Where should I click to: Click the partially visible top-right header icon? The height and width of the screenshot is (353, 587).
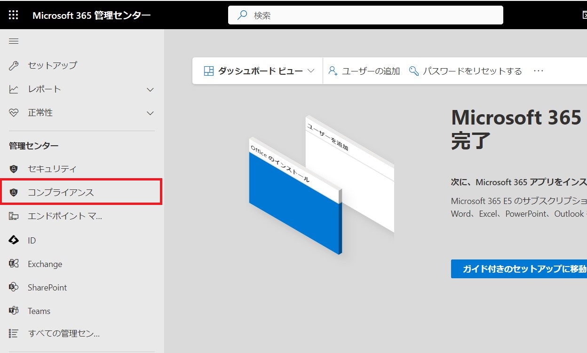pos(585,15)
